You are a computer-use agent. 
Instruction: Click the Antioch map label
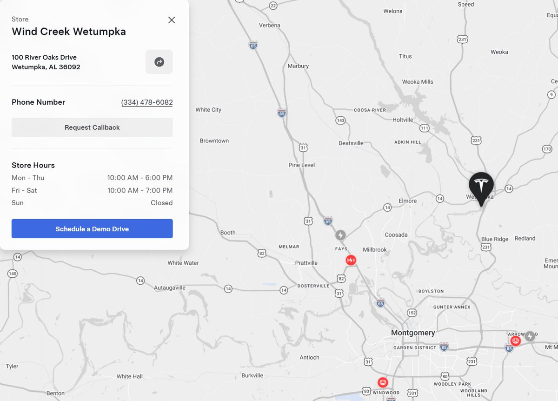point(310,357)
